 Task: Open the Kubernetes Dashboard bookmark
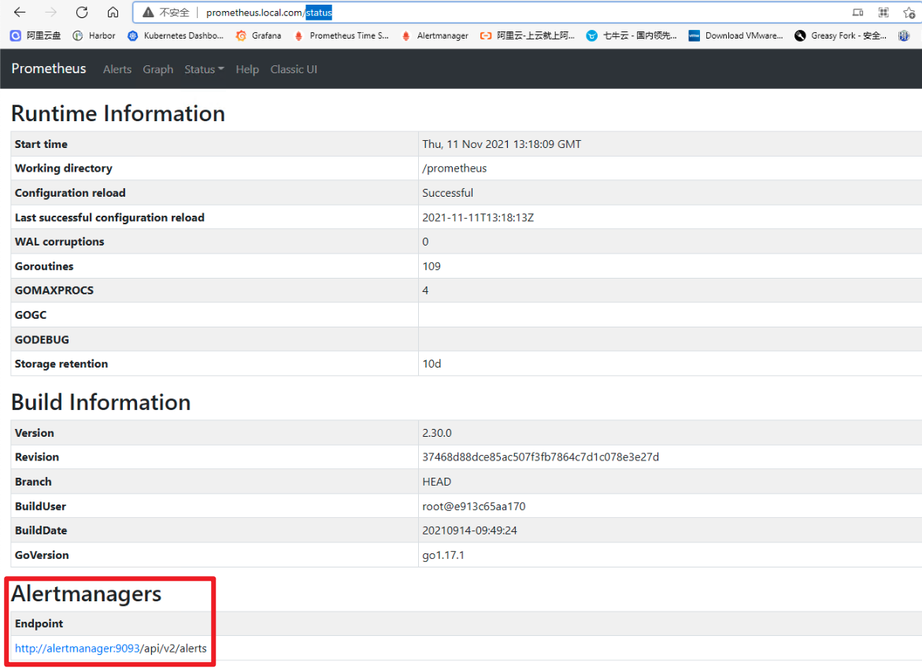pos(176,36)
